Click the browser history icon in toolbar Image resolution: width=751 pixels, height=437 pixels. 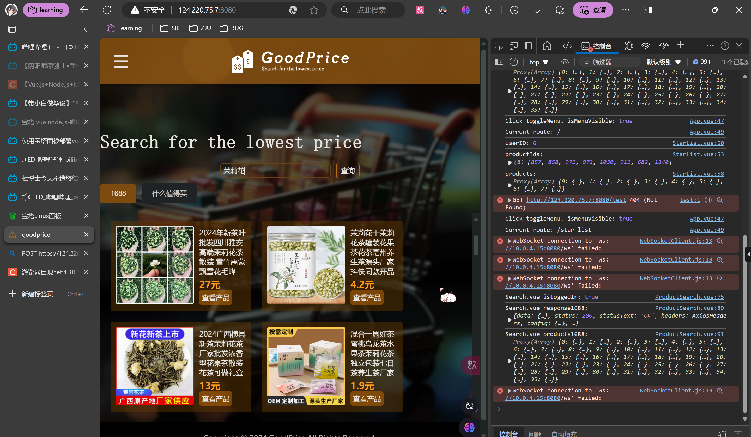click(x=514, y=10)
